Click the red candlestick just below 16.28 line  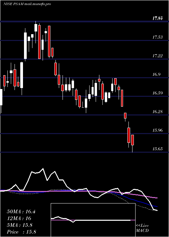pyautogui.click(x=125, y=116)
